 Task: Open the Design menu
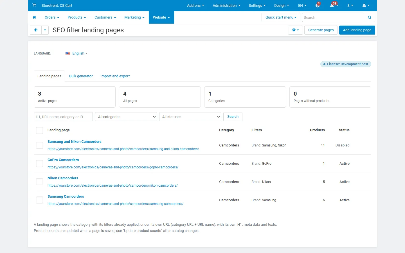[x=282, y=5]
